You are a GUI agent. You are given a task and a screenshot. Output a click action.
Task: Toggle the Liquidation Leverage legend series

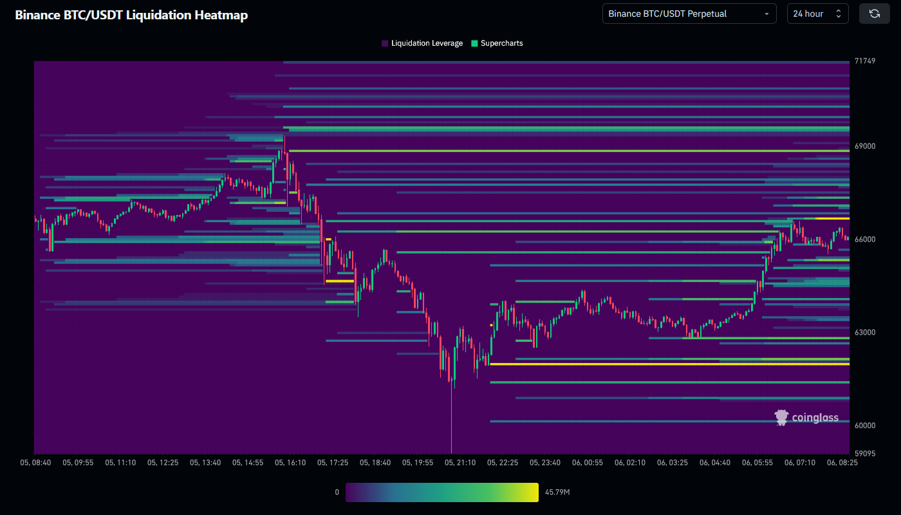[x=422, y=43]
